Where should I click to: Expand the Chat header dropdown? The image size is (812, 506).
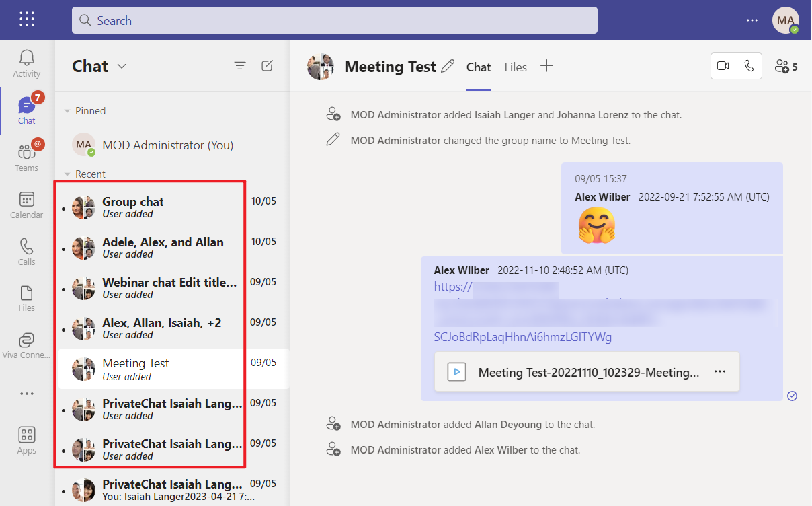[122, 66]
